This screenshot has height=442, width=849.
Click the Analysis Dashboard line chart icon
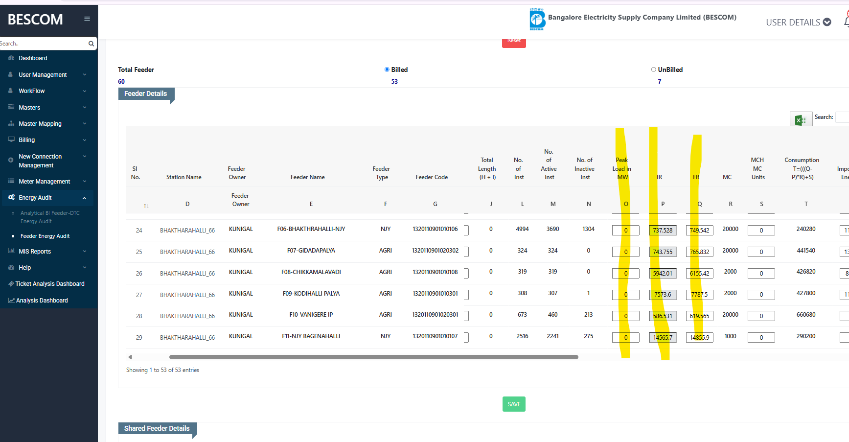pos(11,300)
